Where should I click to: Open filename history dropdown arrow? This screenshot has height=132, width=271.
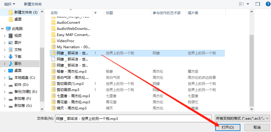(x=209, y=118)
